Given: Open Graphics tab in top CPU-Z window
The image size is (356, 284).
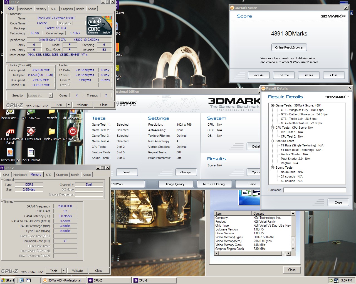Looking at the screenshot, I should point(67,9).
